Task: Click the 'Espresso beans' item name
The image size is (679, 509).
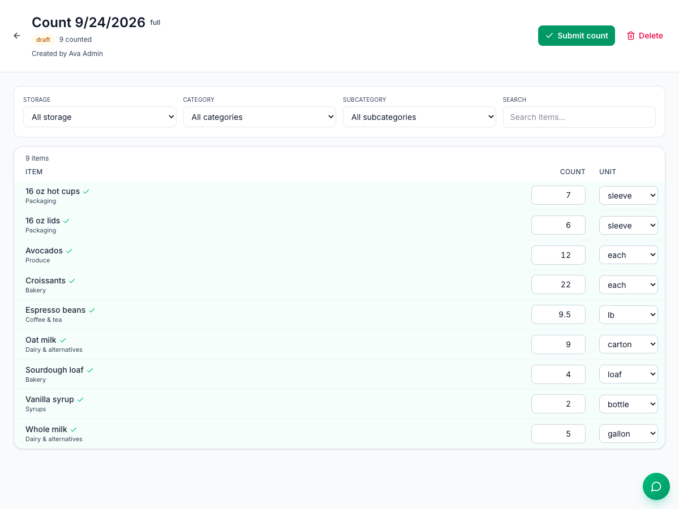Action: point(55,310)
